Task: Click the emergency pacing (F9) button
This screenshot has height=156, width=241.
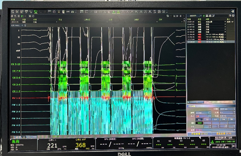Action: [224, 134]
